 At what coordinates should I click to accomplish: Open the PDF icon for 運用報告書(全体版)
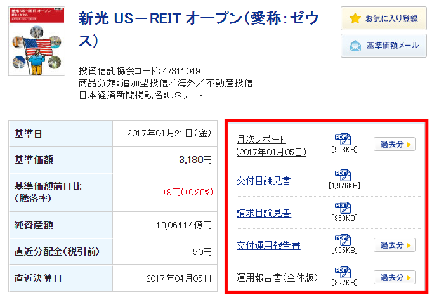[x=343, y=272]
